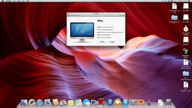Switch to the 内存 tab in About window

point(79,15)
